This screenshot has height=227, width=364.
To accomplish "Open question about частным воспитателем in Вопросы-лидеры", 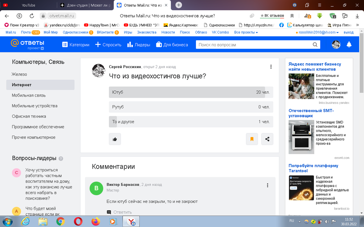I will click(49, 184).
